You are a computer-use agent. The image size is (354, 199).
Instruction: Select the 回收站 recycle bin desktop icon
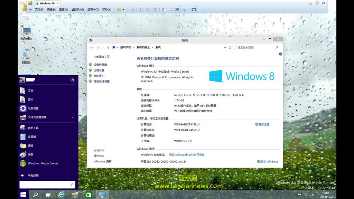point(26,57)
